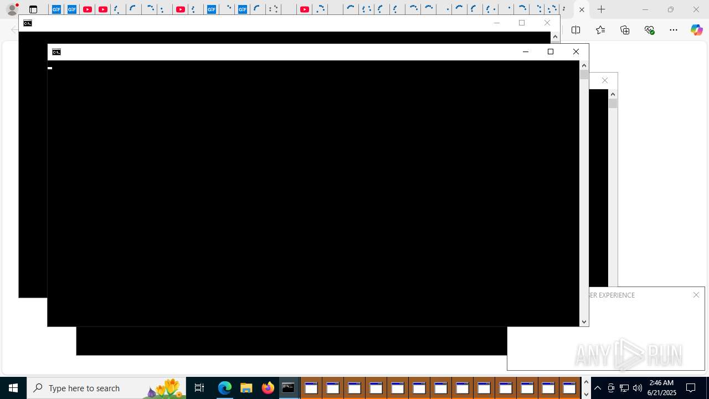
Task: Open the Windows notification center
Action: click(x=691, y=388)
